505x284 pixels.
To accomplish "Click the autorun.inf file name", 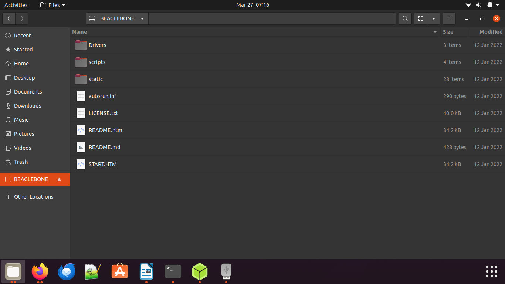I will click(102, 96).
